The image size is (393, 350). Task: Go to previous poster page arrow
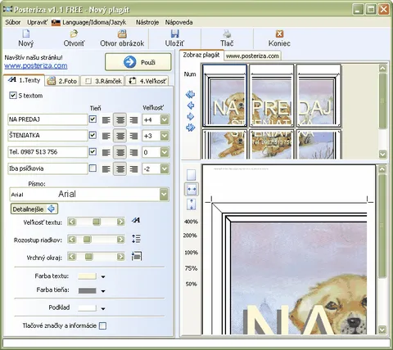(x=191, y=105)
